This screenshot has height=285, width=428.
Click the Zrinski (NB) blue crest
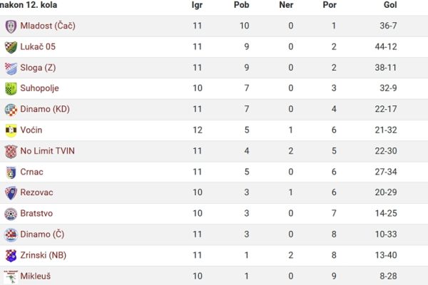11,256
